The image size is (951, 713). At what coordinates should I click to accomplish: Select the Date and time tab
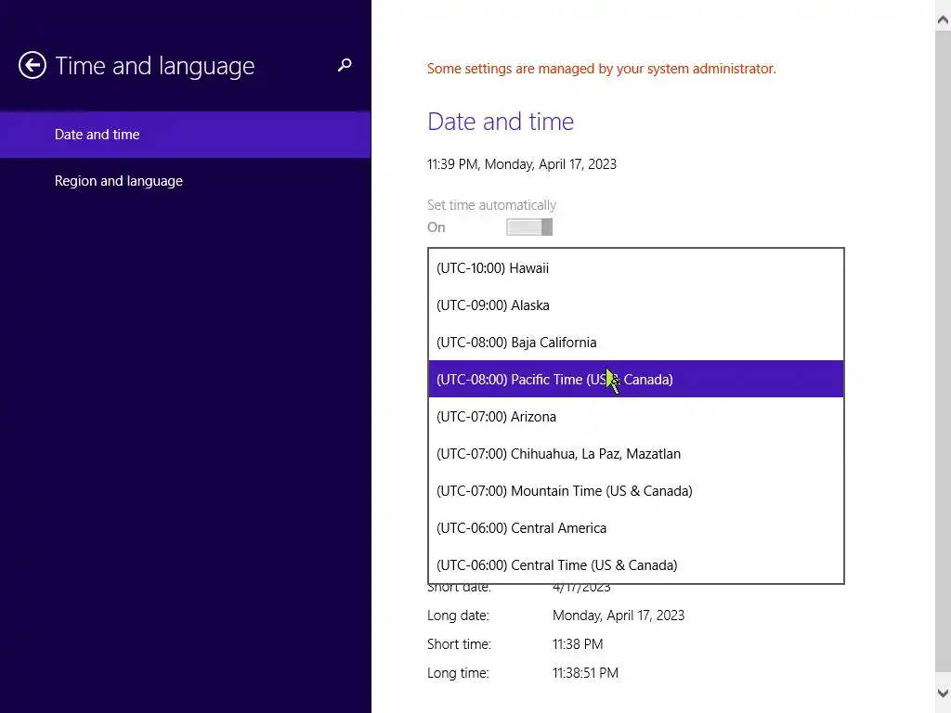coord(186,135)
